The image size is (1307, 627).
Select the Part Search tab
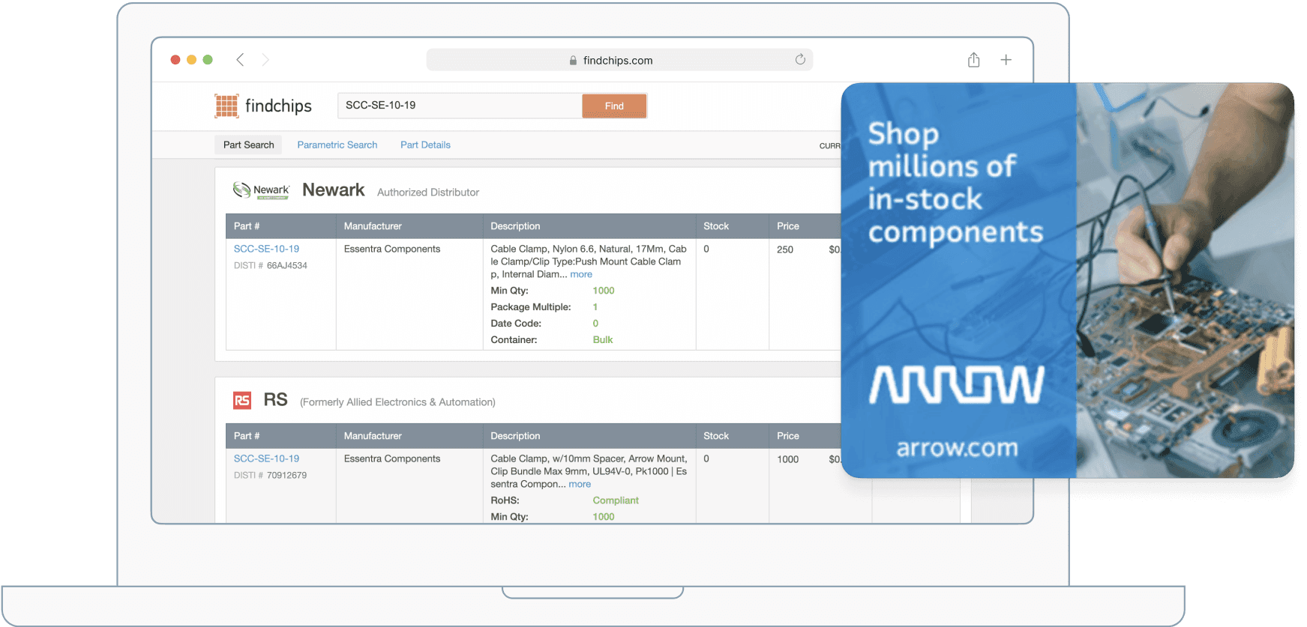coord(248,145)
